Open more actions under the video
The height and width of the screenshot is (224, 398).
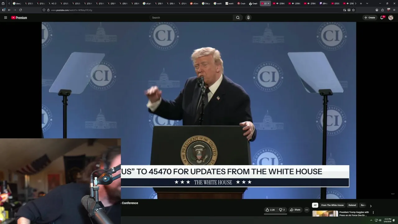click(307, 210)
